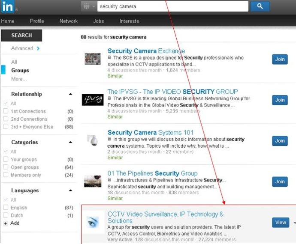This screenshot has height=244, width=296.
Task: Collapse the Categories filter section
Action: click(70, 143)
